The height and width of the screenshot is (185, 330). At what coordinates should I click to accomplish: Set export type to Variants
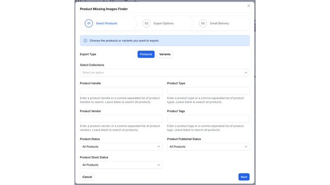coord(165,54)
